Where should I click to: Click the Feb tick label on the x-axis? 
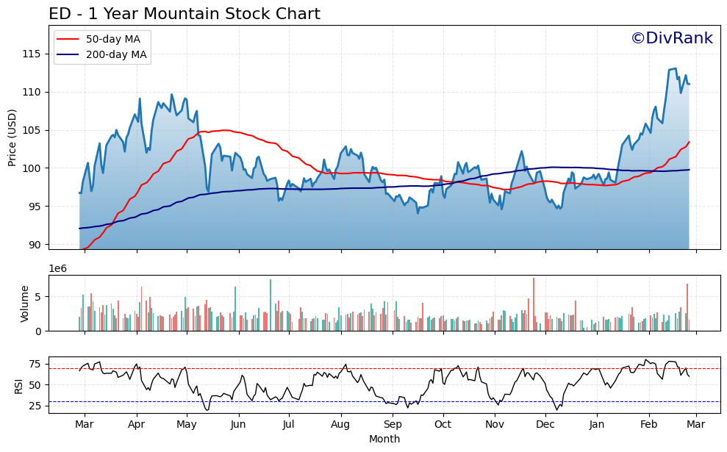648,424
